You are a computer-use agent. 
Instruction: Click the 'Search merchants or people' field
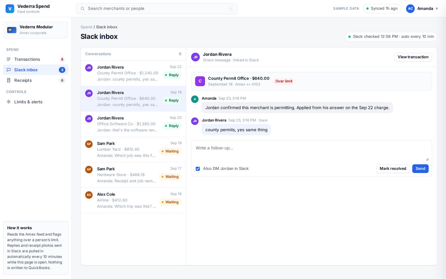(157, 9)
